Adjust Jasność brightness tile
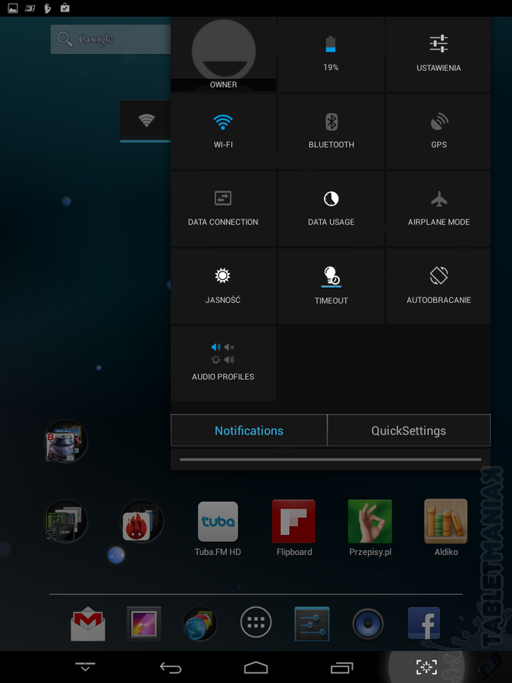The width and height of the screenshot is (512, 683). coord(223,286)
